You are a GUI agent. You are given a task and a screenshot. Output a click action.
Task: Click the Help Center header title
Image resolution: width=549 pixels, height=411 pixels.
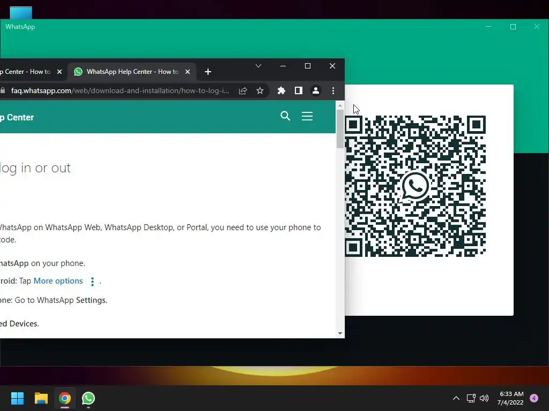pyautogui.click(x=17, y=117)
